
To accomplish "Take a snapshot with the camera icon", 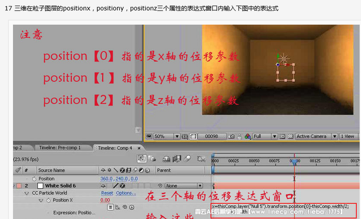I will (x=231, y=136).
